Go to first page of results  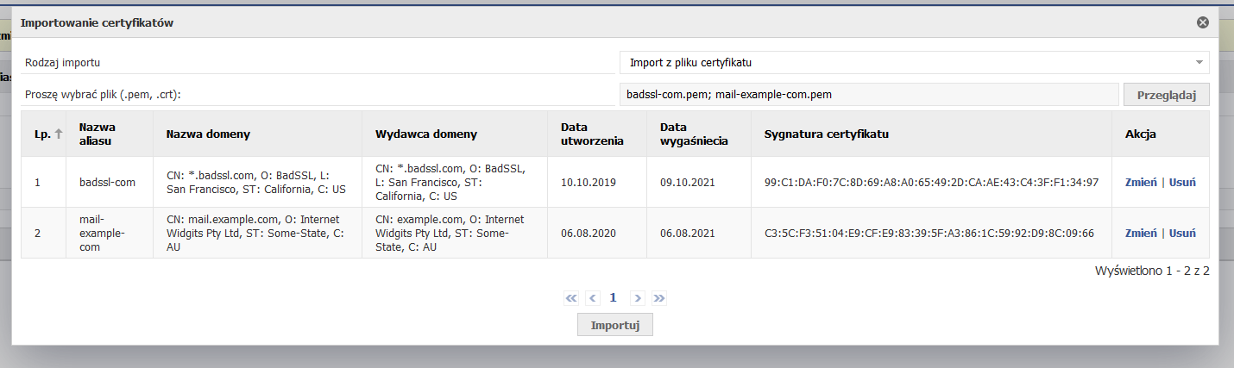(570, 298)
